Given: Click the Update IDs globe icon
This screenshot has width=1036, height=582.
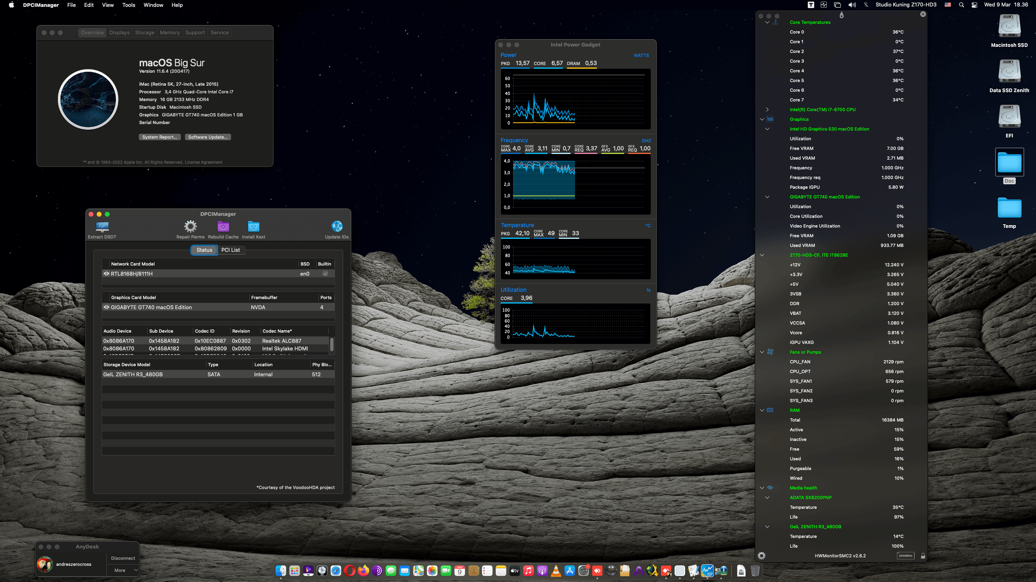Looking at the screenshot, I should click(x=336, y=227).
